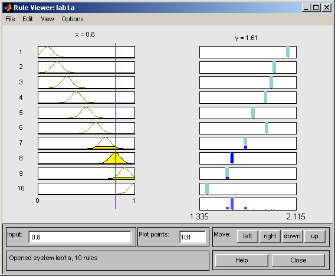Move the plots down
Screen dimensions: 335x276
292,236
